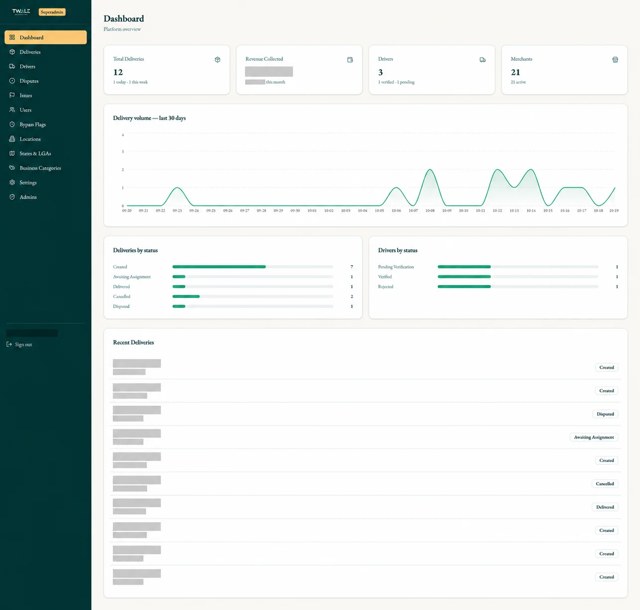Click the Bypass Flags shield icon in sidebar
This screenshot has height=610, width=640.
(12, 125)
